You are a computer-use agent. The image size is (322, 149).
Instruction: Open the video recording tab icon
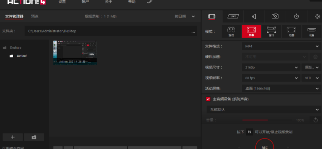(x=212, y=16)
